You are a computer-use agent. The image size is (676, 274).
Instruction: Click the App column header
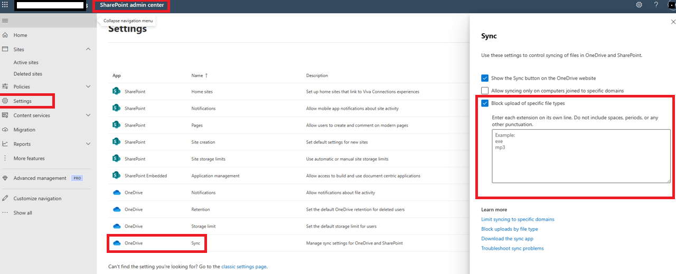click(117, 75)
